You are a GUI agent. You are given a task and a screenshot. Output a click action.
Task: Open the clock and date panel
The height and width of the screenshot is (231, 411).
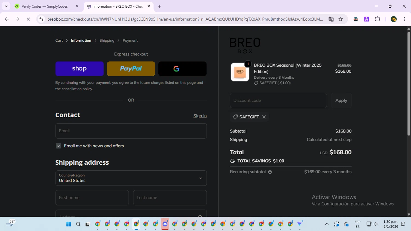pos(390,224)
